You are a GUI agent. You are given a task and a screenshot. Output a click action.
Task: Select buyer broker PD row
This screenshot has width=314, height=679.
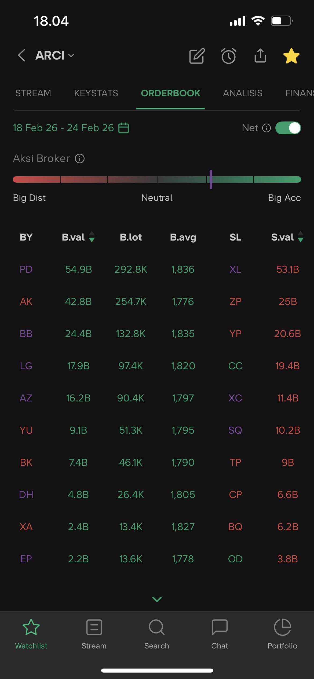pyautogui.click(x=26, y=269)
